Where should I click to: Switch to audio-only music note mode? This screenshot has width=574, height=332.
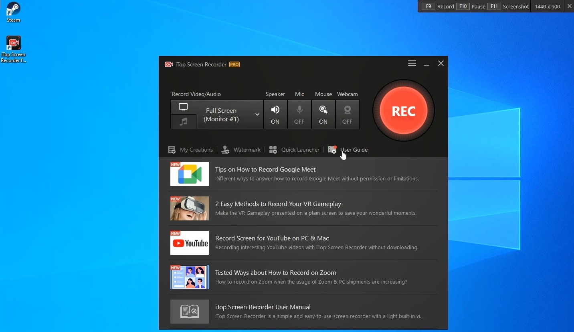point(183,122)
